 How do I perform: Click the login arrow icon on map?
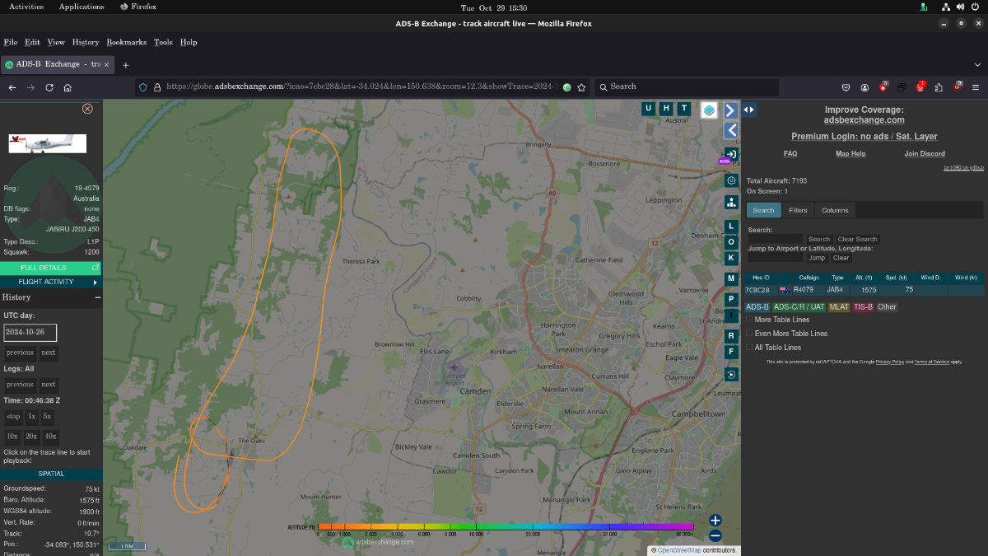731,154
